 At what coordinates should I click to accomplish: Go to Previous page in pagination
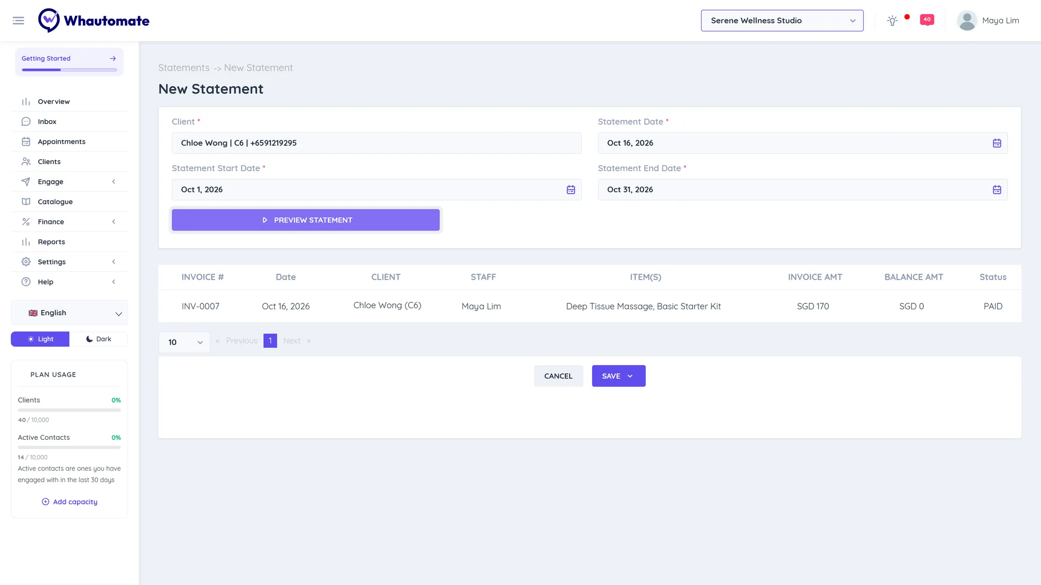pyautogui.click(x=242, y=341)
